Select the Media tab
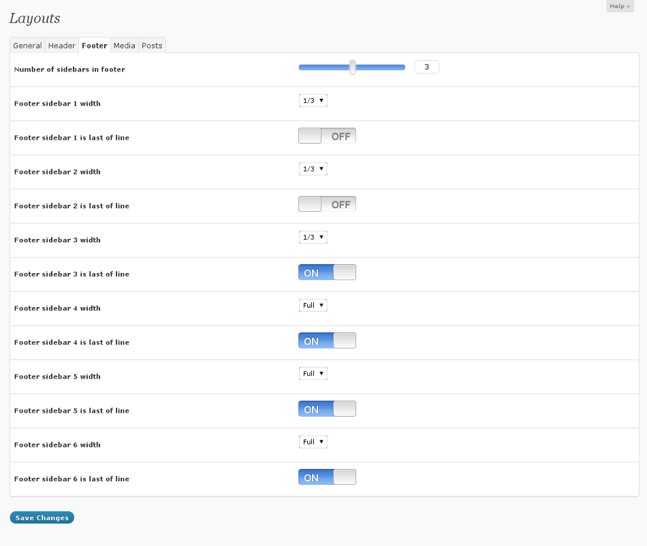 click(x=124, y=46)
